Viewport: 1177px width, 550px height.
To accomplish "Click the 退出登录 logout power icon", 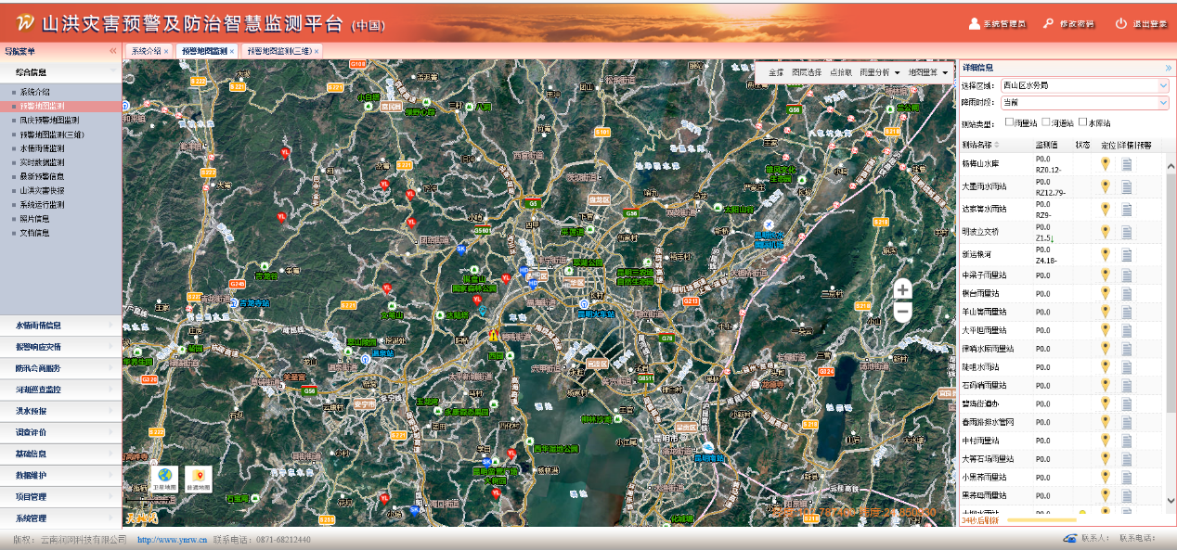I will pos(1120,23).
